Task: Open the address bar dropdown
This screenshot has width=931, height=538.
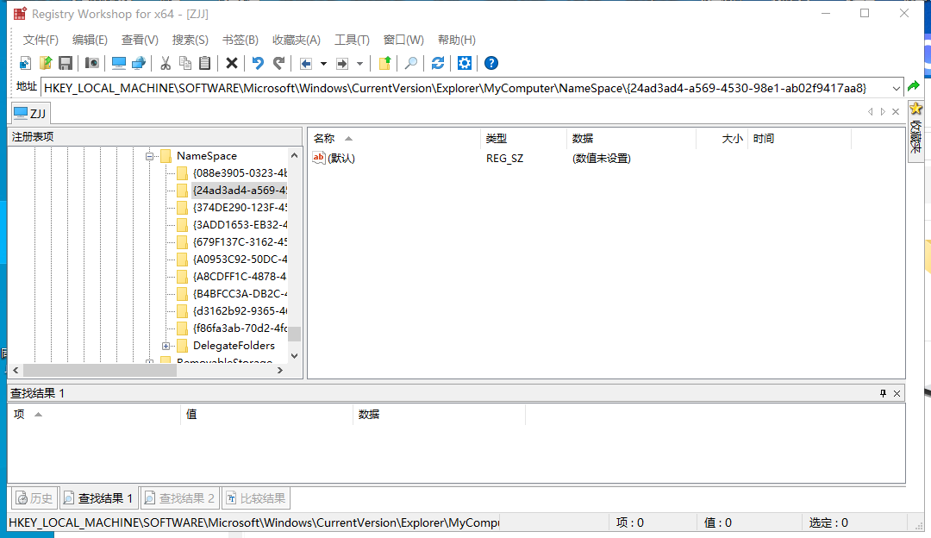Action: [x=896, y=88]
